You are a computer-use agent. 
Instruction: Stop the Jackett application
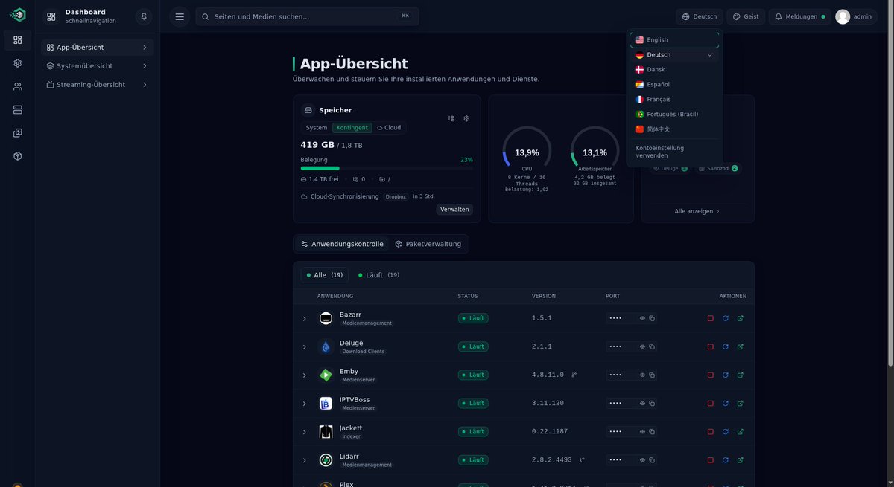point(711,431)
